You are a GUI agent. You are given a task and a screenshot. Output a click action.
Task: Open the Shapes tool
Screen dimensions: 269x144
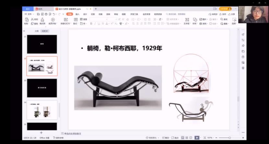[x=195, y=20]
